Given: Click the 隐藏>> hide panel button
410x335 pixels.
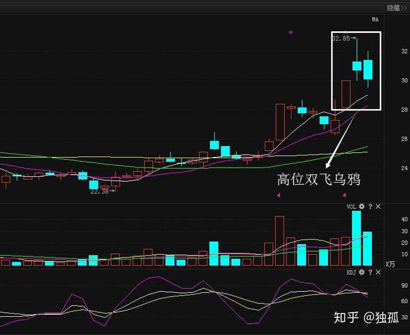Looking at the screenshot, I should pos(397,8).
